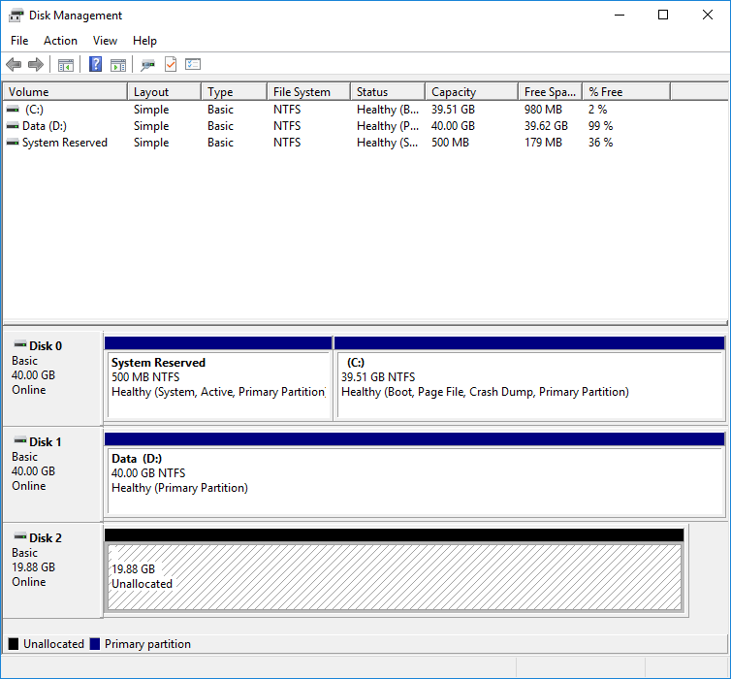Click the 500 MB capacity cell

pyautogui.click(x=450, y=143)
